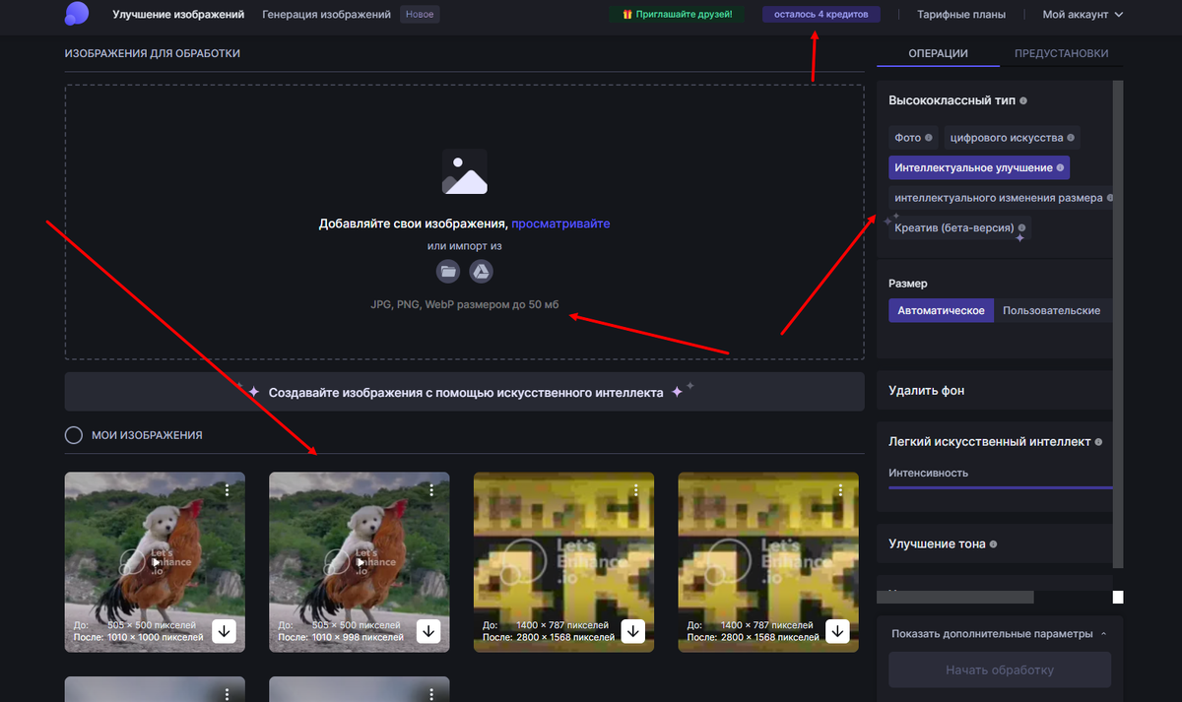Click info icon beside цифрового искусства chip
Screen dimensions: 1182x702
[1071, 138]
